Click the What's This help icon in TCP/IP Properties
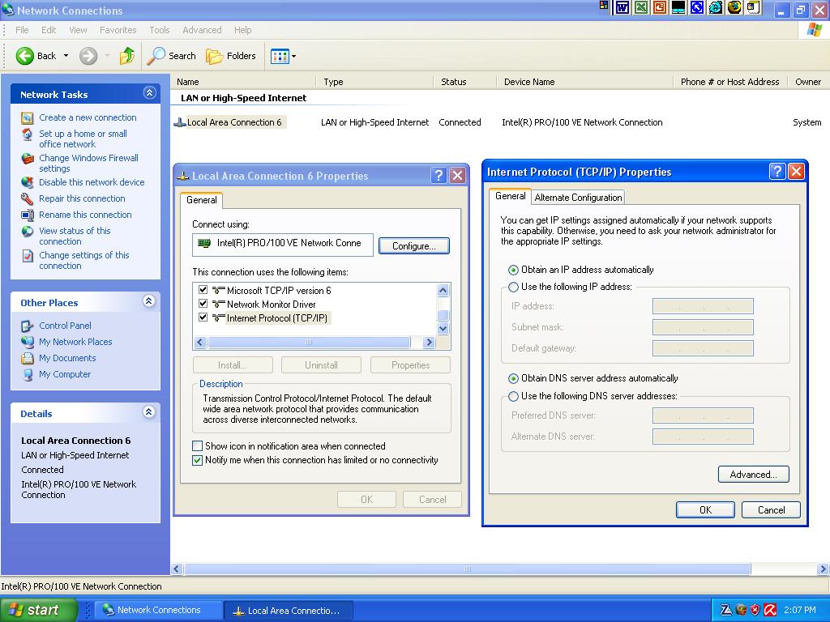The image size is (830, 622). (777, 172)
